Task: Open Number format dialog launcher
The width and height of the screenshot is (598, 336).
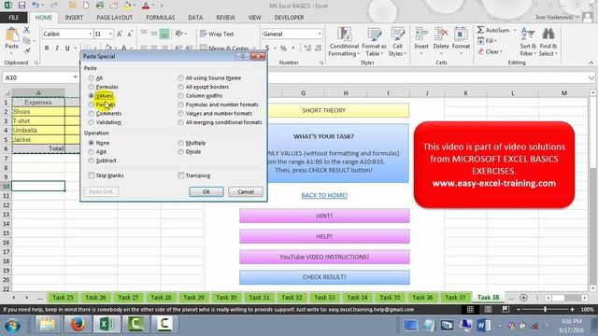Action: 321,63
